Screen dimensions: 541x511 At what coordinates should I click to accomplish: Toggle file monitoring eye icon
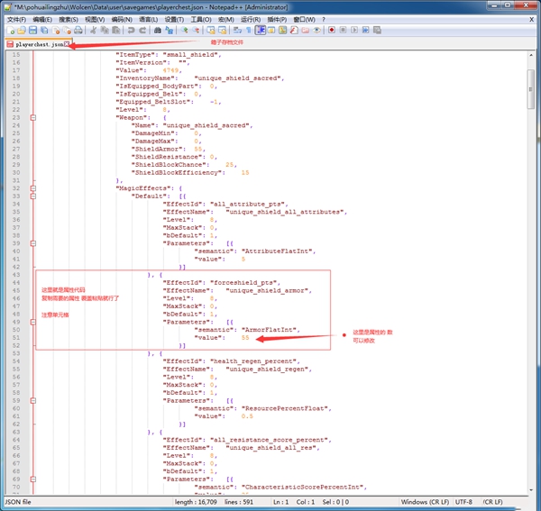coord(316,31)
